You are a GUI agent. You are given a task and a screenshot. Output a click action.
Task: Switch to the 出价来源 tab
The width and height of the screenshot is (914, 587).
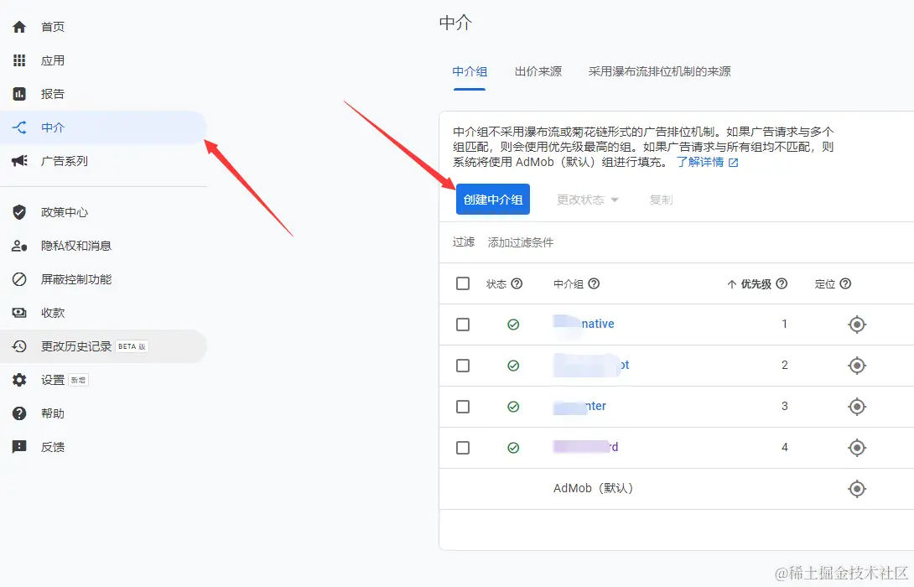(538, 71)
